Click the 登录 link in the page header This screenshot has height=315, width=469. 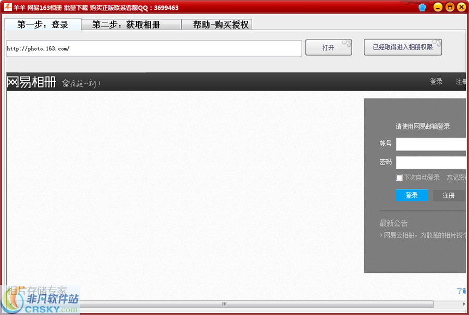(436, 81)
